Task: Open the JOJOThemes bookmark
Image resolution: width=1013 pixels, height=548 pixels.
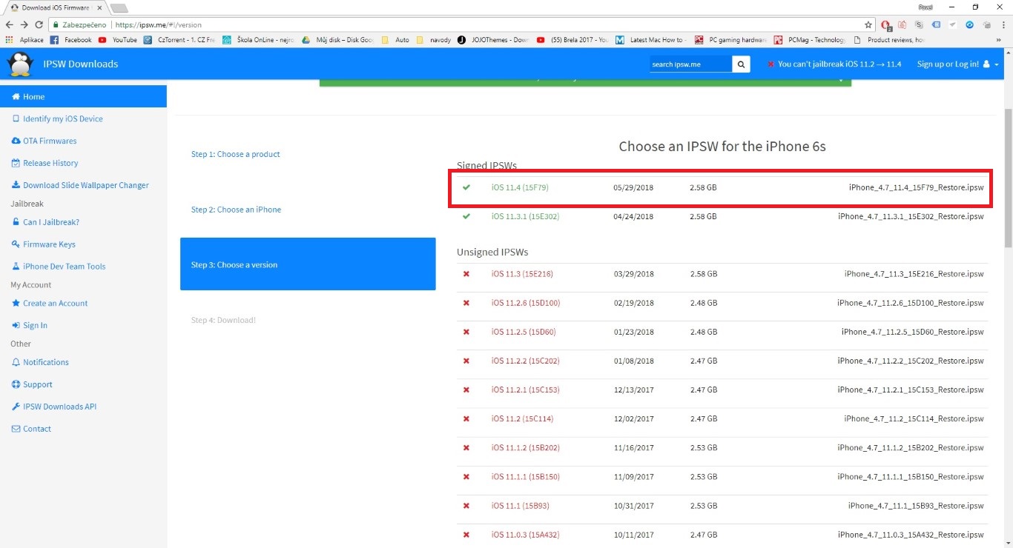Action: [493, 40]
